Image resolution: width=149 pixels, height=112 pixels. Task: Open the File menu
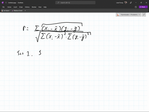tap(3, 7)
